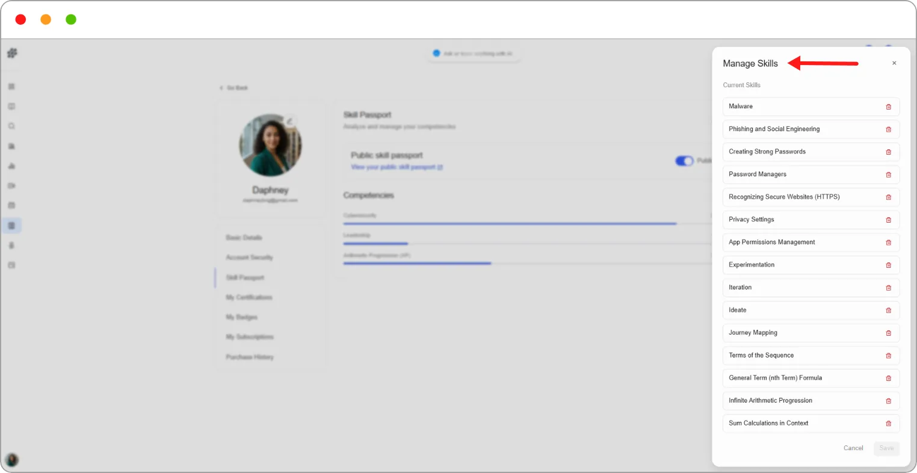Delete the Journey Mapping skill
Viewport: 917px width, 473px height.
tap(888, 333)
